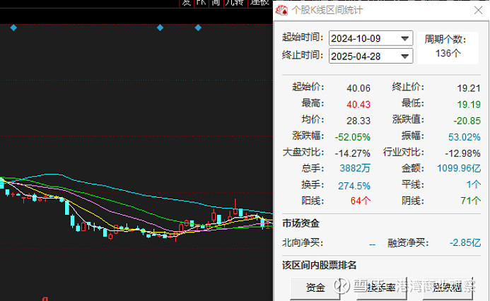490x301 pixels.
Task: Click the 起始价 value 40.06
Action: pos(358,88)
